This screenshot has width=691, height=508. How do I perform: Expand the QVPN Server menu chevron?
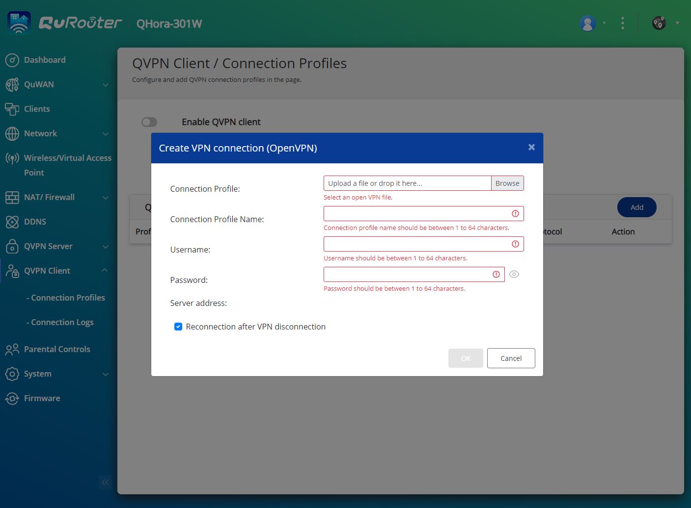tap(106, 247)
